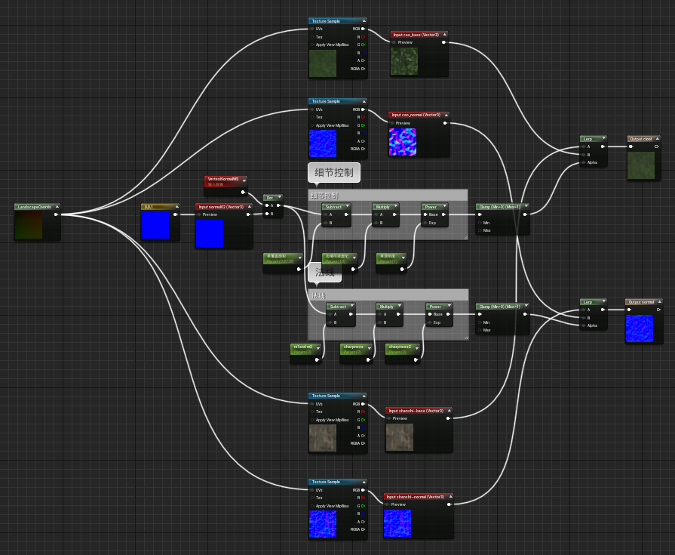Collapse Input normal02 (Vector3) preview arrow
The height and width of the screenshot is (555, 675).
coord(249,207)
